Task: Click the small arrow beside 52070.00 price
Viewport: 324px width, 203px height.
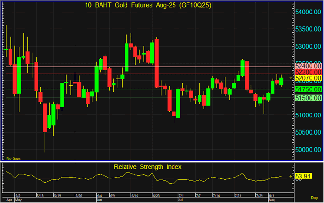Action: tap(291, 78)
